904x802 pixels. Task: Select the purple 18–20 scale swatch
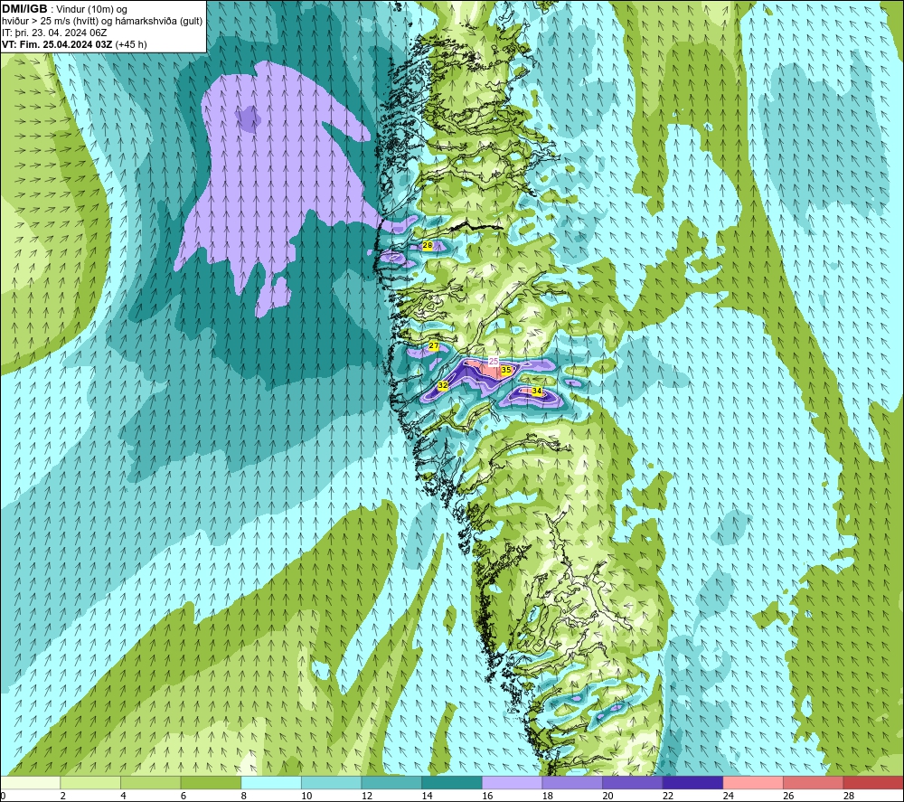click(x=572, y=782)
